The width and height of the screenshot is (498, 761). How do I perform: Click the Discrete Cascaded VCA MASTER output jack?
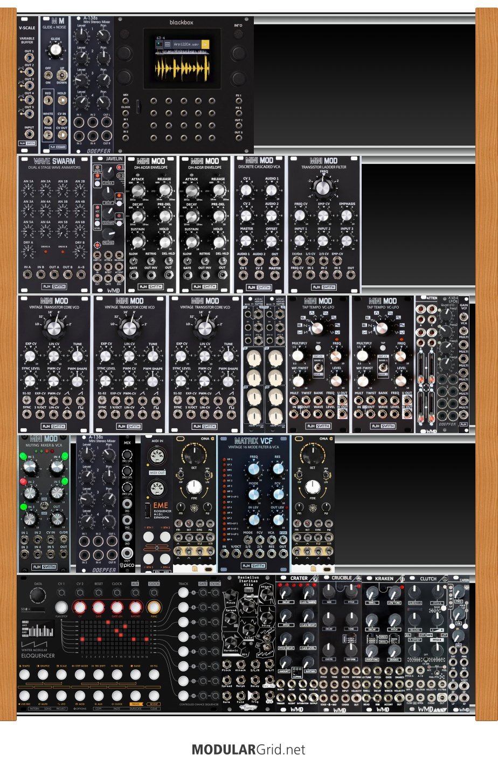275,275
